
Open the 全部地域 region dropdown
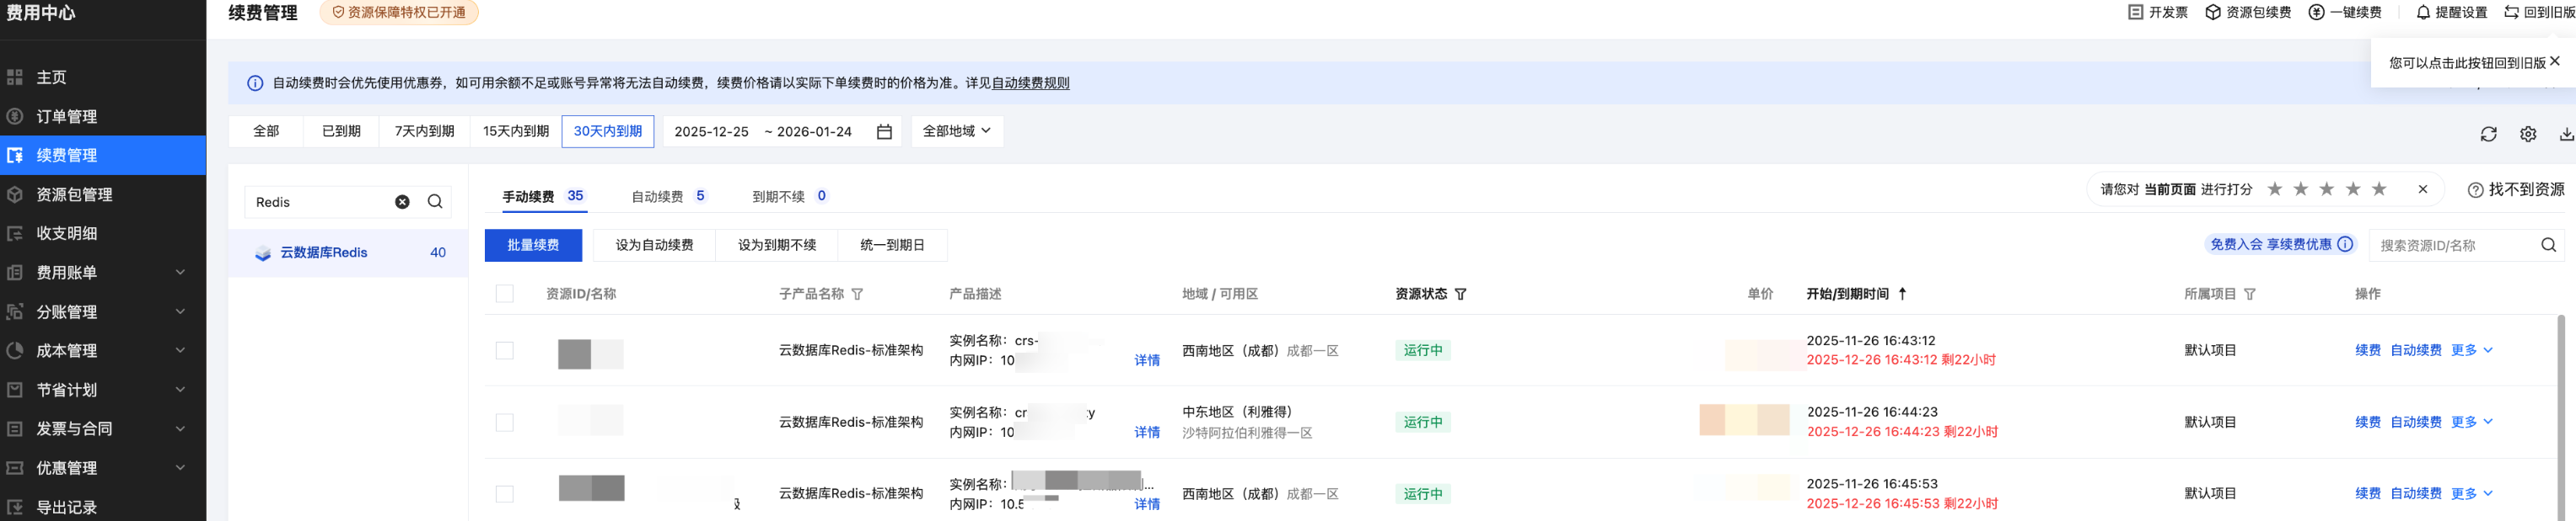coord(956,132)
